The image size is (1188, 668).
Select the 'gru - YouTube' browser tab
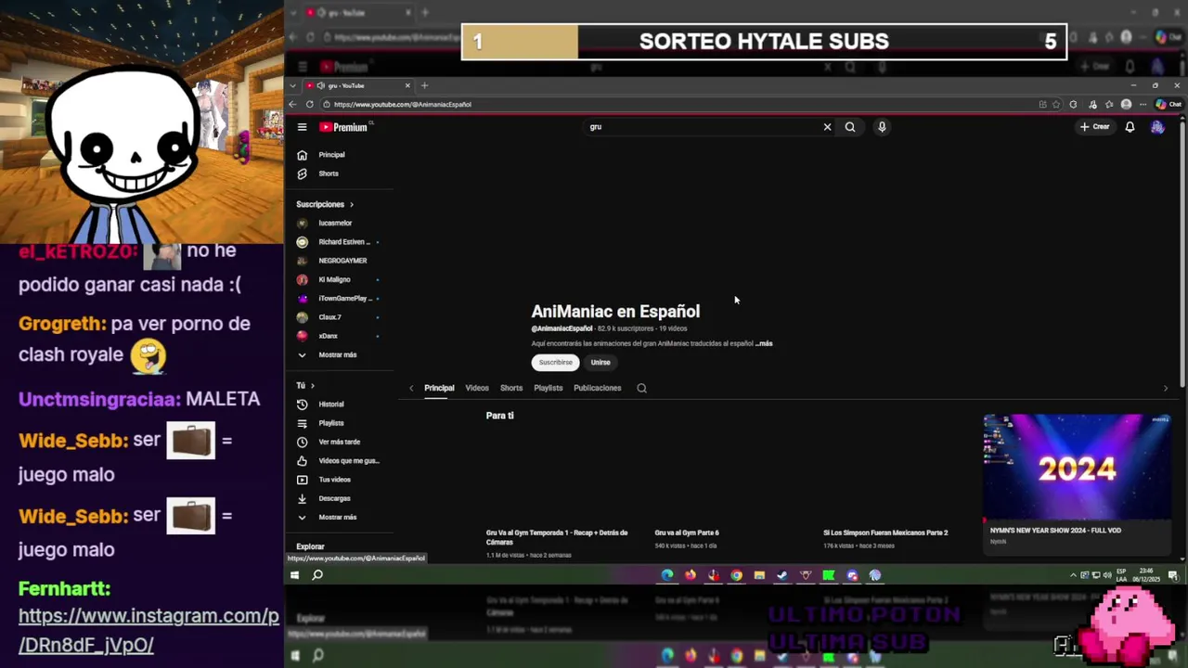tap(357, 85)
